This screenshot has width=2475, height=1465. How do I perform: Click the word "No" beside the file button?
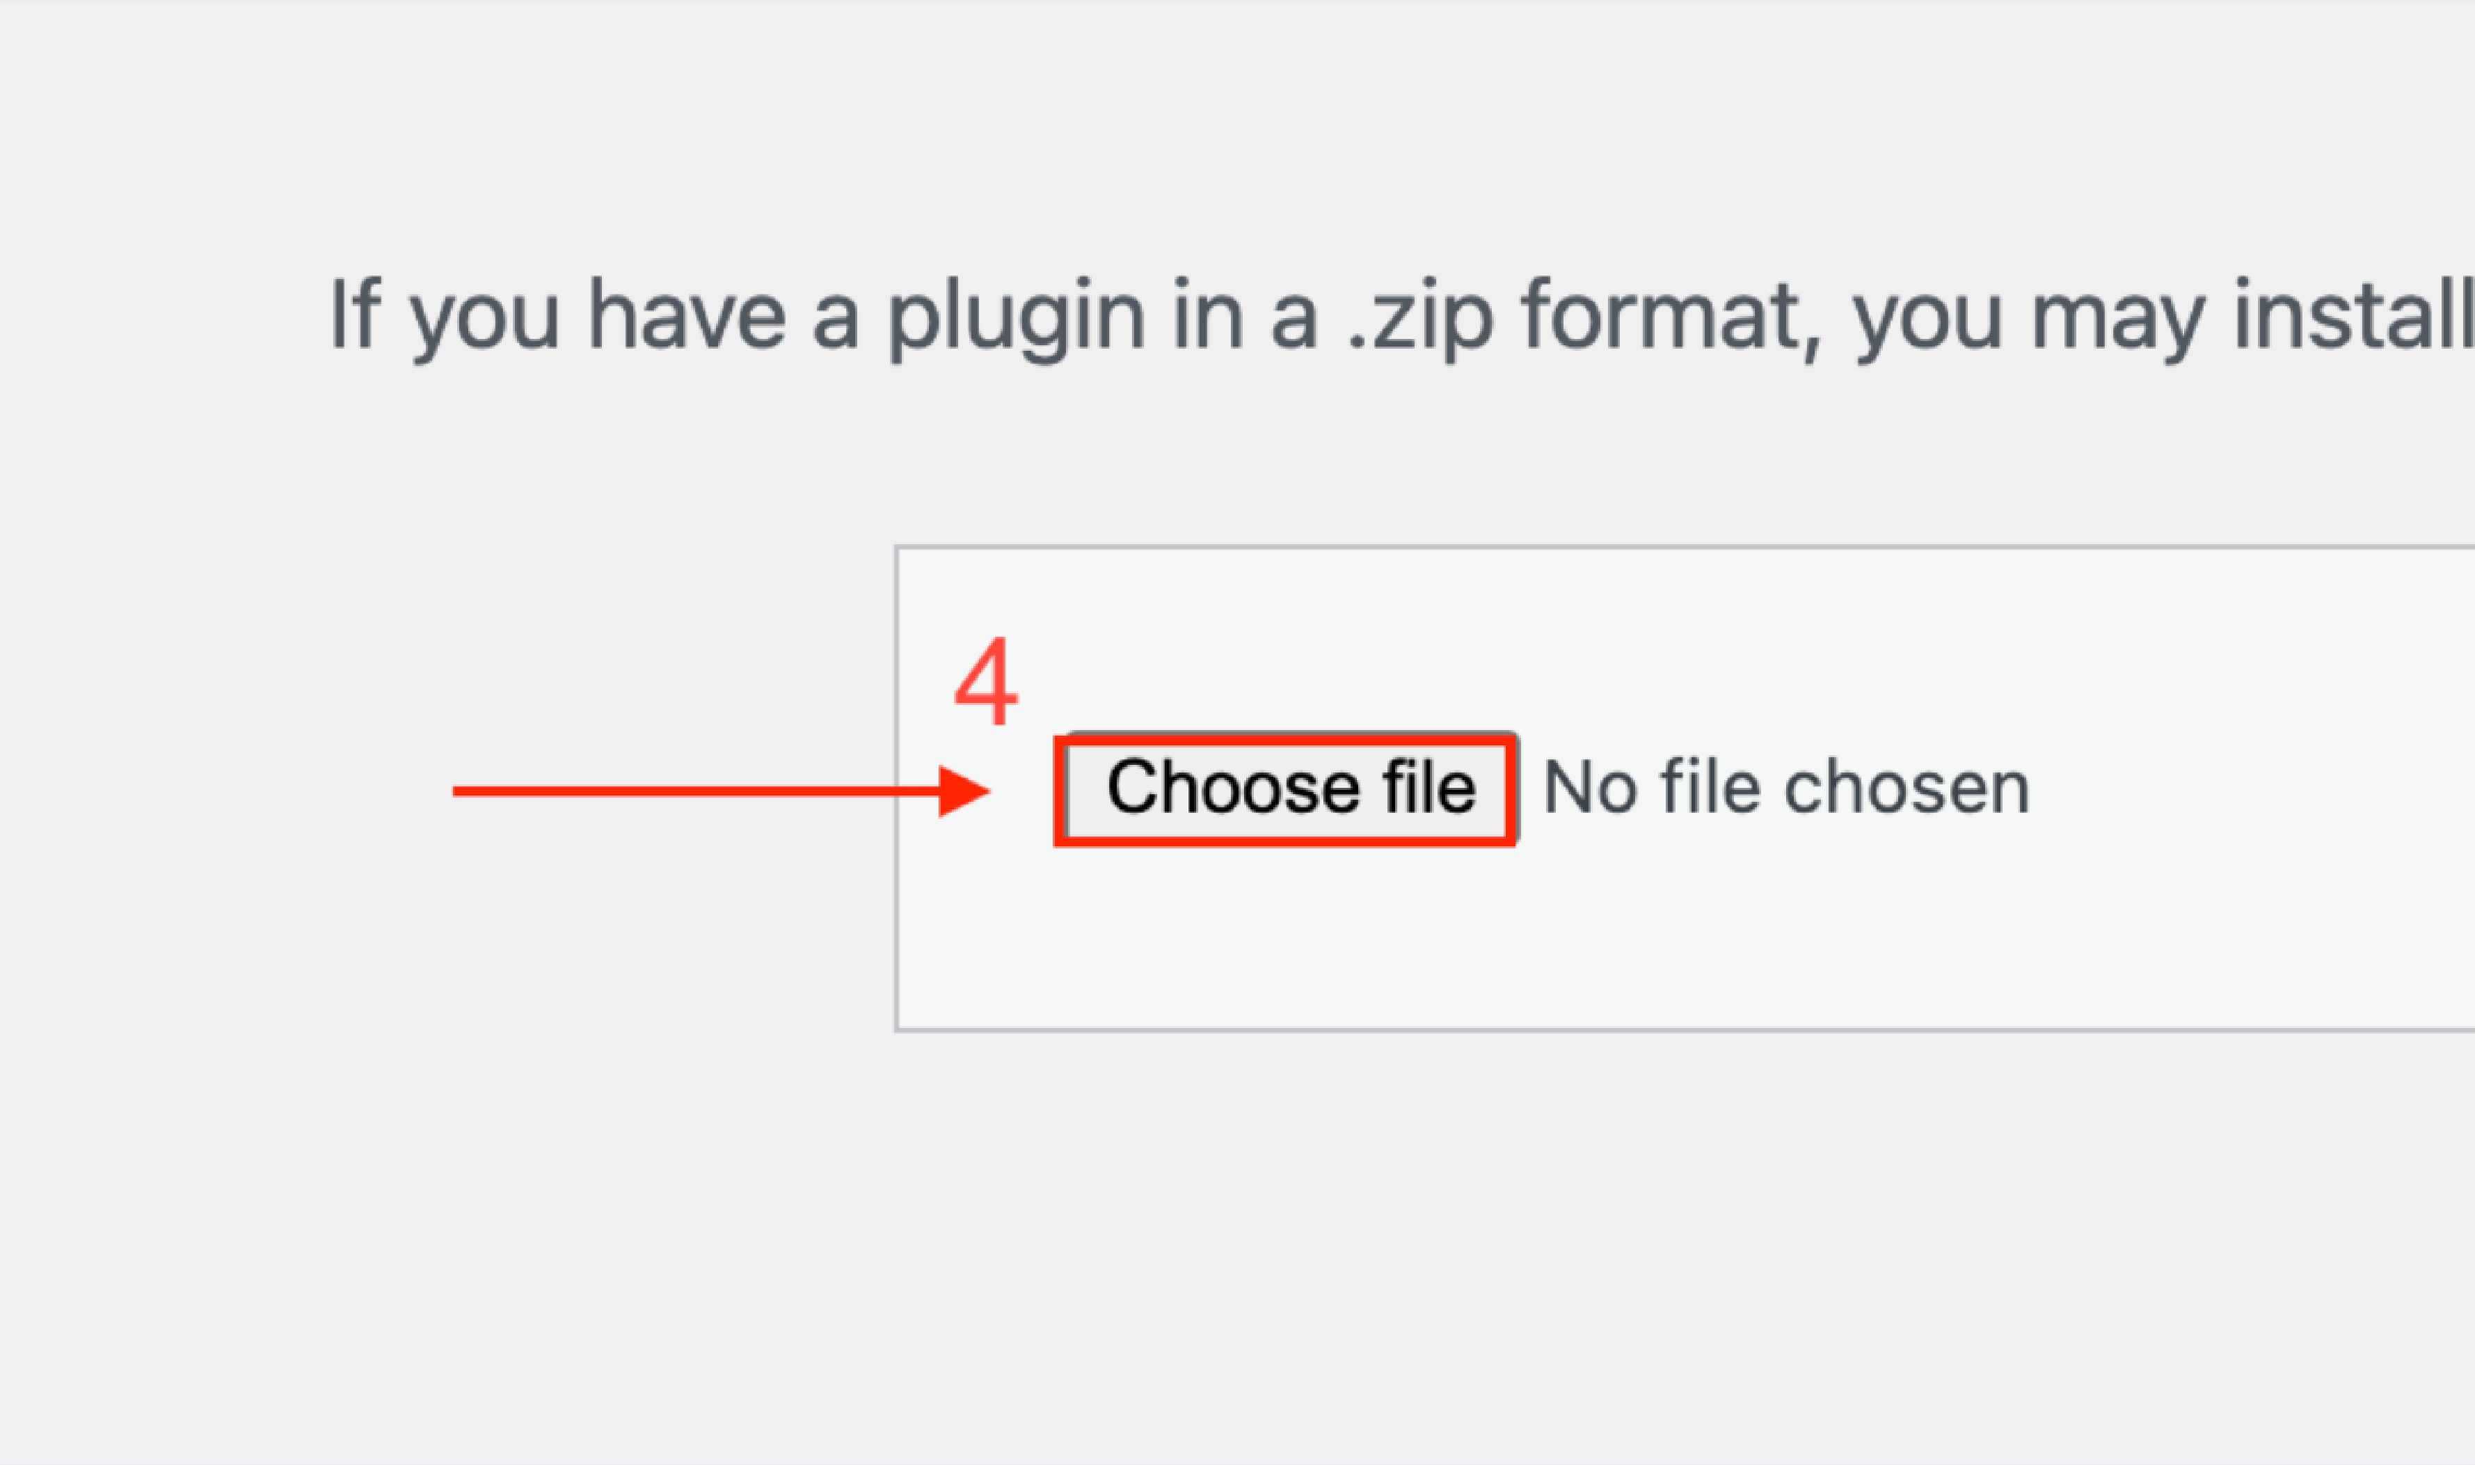1590,789
